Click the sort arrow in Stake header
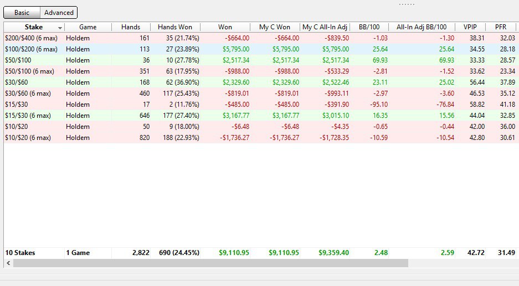519x286 pixels. click(60, 28)
